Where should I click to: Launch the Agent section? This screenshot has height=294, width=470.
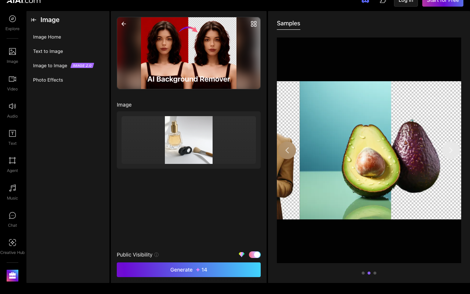pyautogui.click(x=12, y=164)
